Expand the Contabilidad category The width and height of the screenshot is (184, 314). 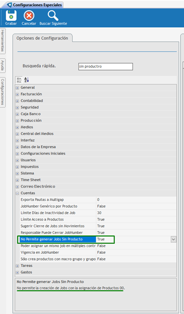pos(17,101)
